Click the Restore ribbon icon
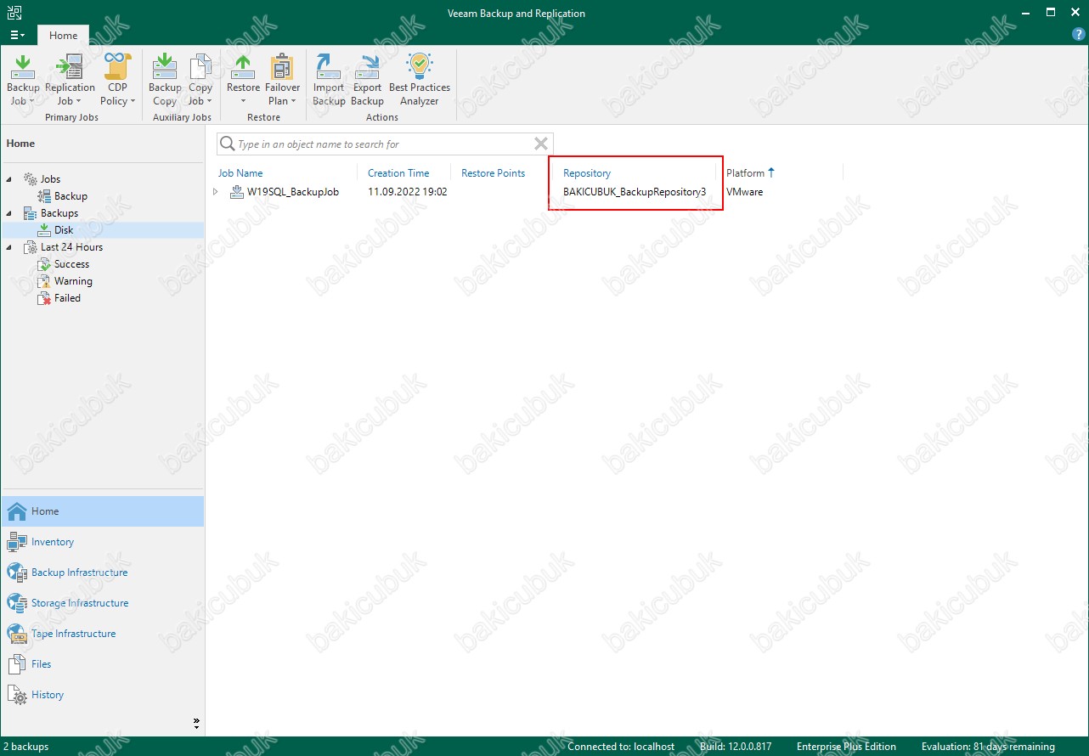The image size is (1089, 756). (243, 66)
